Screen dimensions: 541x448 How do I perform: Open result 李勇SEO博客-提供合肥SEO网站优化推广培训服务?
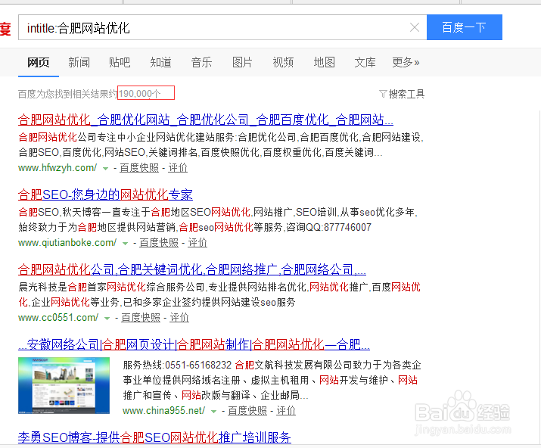(x=154, y=437)
